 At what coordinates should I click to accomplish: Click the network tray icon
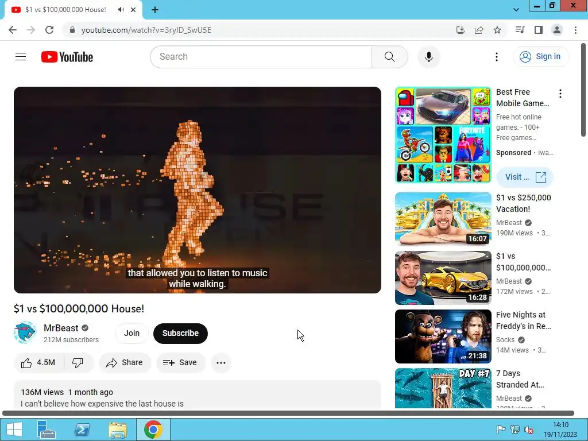point(515,430)
